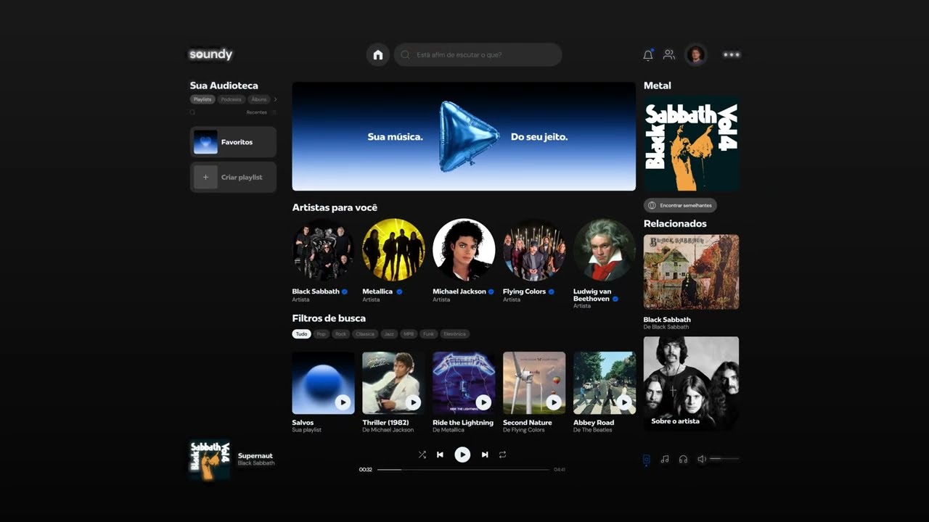This screenshot has height=522, width=929.
Task: Open Sobre o artista card
Action: 691,382
